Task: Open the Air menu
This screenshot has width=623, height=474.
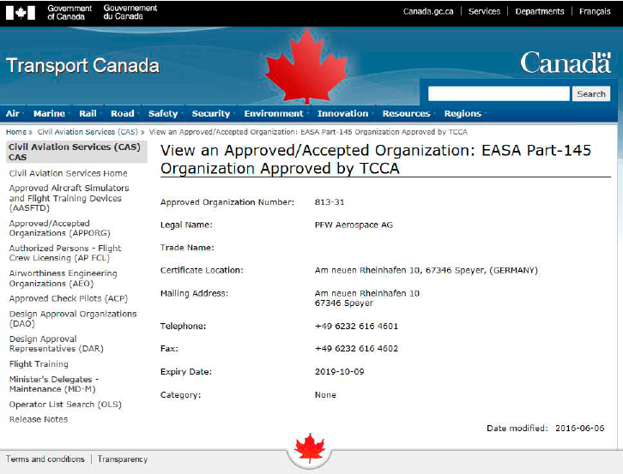Action: click(x=13, y=113)
